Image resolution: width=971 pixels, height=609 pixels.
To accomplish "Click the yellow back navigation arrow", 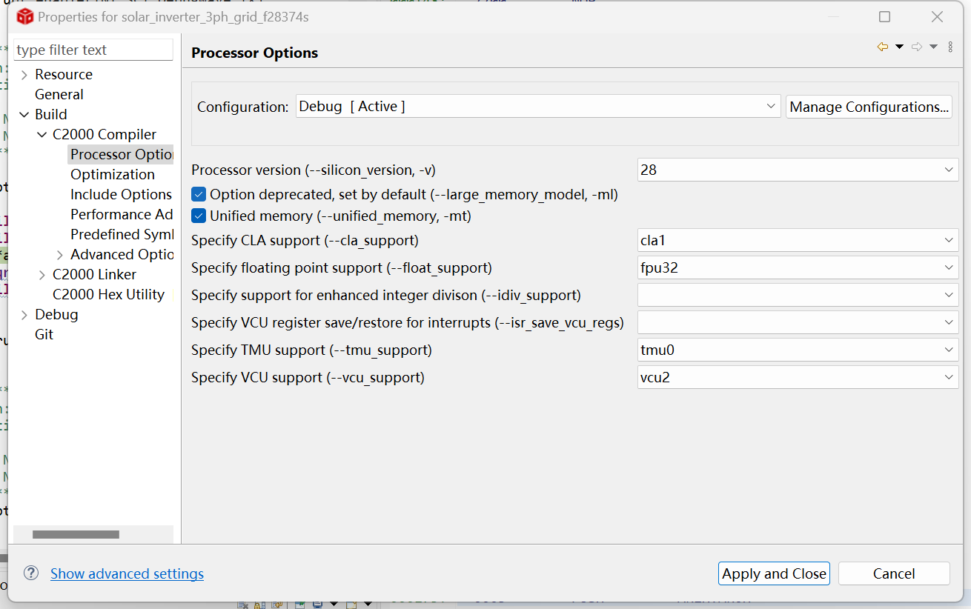I will pyautogui.click(x=882, y=47).
